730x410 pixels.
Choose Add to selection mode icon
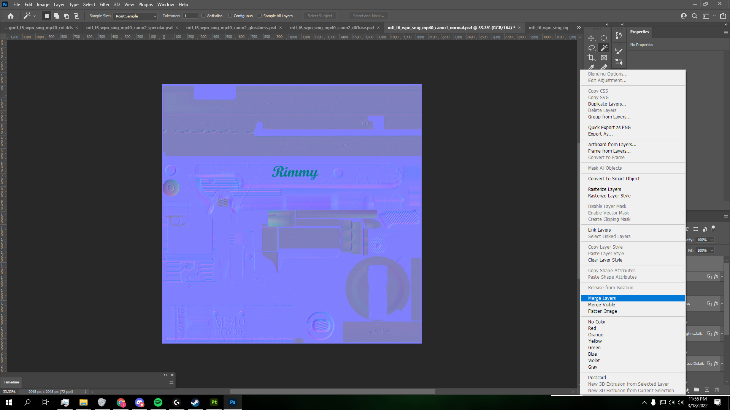pos(57,16)
